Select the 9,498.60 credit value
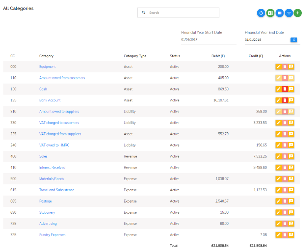The width and height of the screenshot is (306, 251). tap(260, 168)
